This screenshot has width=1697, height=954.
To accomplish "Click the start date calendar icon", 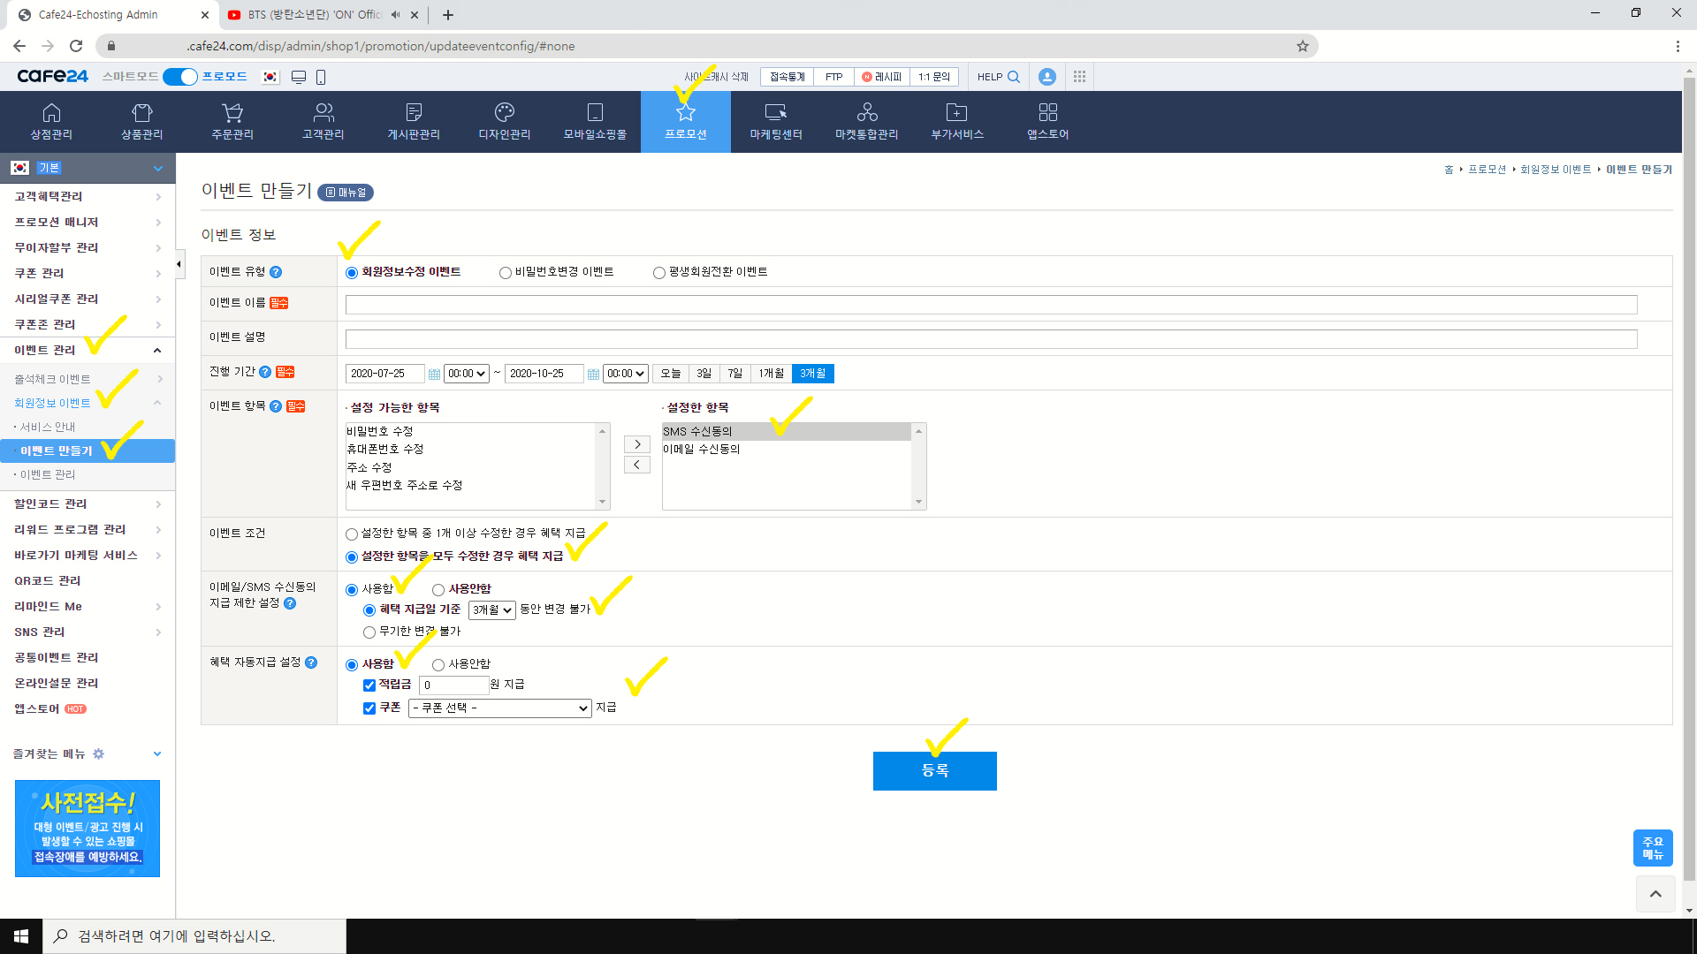I will point(434,375).
